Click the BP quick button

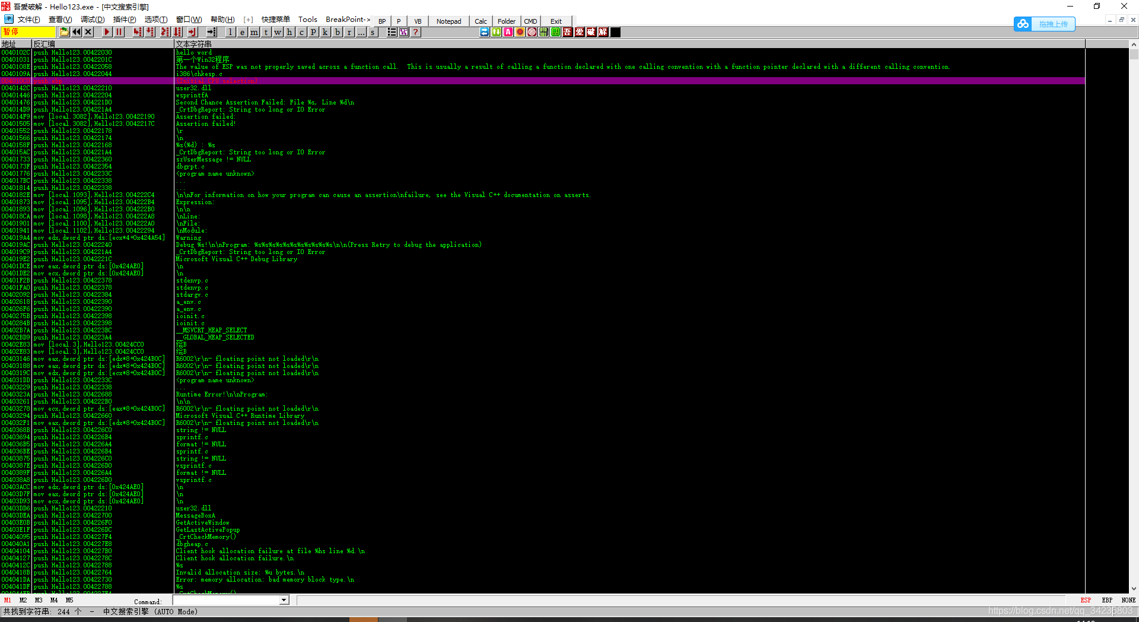(x=382, y=21)
